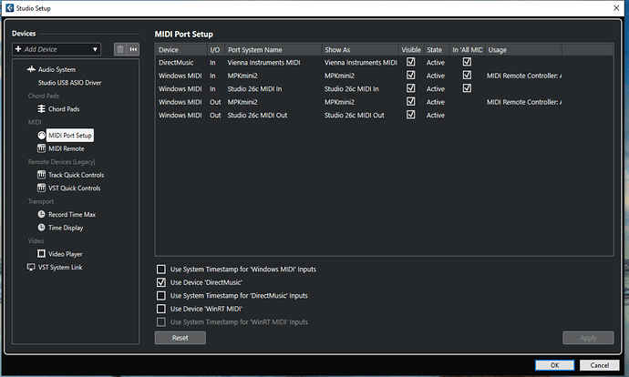The height and width of the screenshot is (377, 629).
Task: Click the Studio Setup title bar app icon
Action: click(x=10, y=8)
